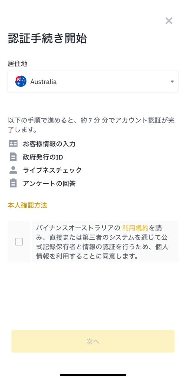This screenshot has width=186, height=380.
Task: Tap the home indicator bar at bottom
Action: [x=93, y=375]
